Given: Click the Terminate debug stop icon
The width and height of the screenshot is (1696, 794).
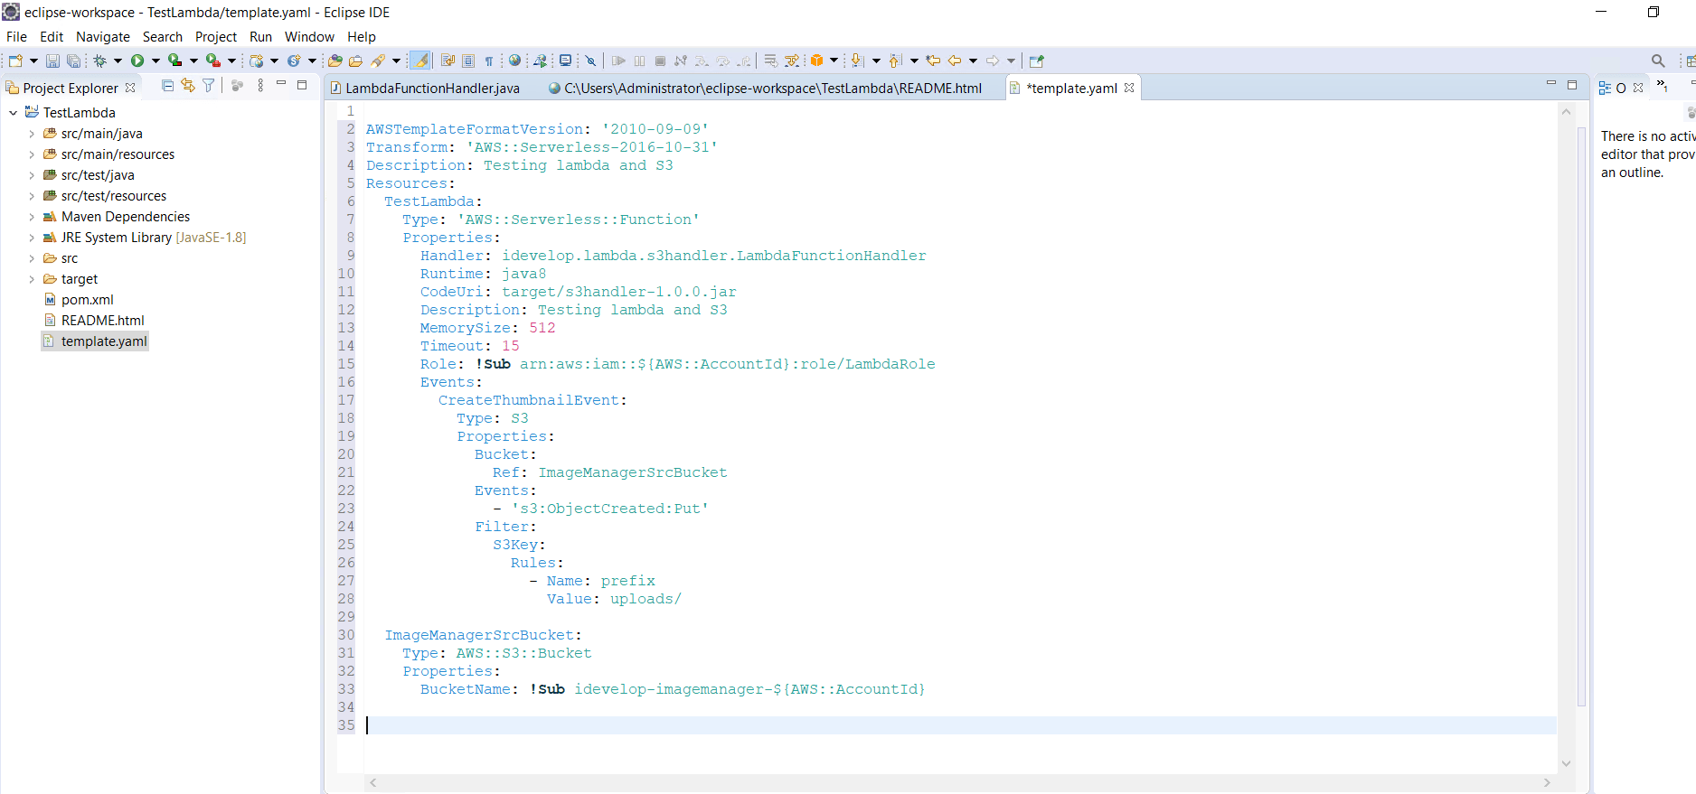Looking at the screenshot, I should pyautogui.click(x=660, y=61).
